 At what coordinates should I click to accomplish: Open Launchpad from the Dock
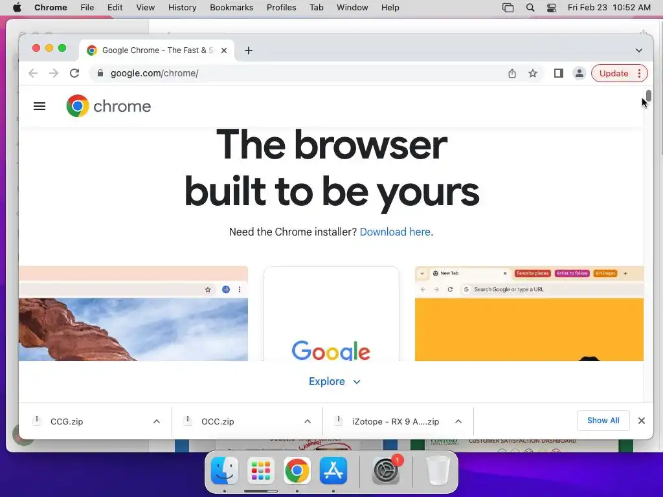click(x=261, y=470)
